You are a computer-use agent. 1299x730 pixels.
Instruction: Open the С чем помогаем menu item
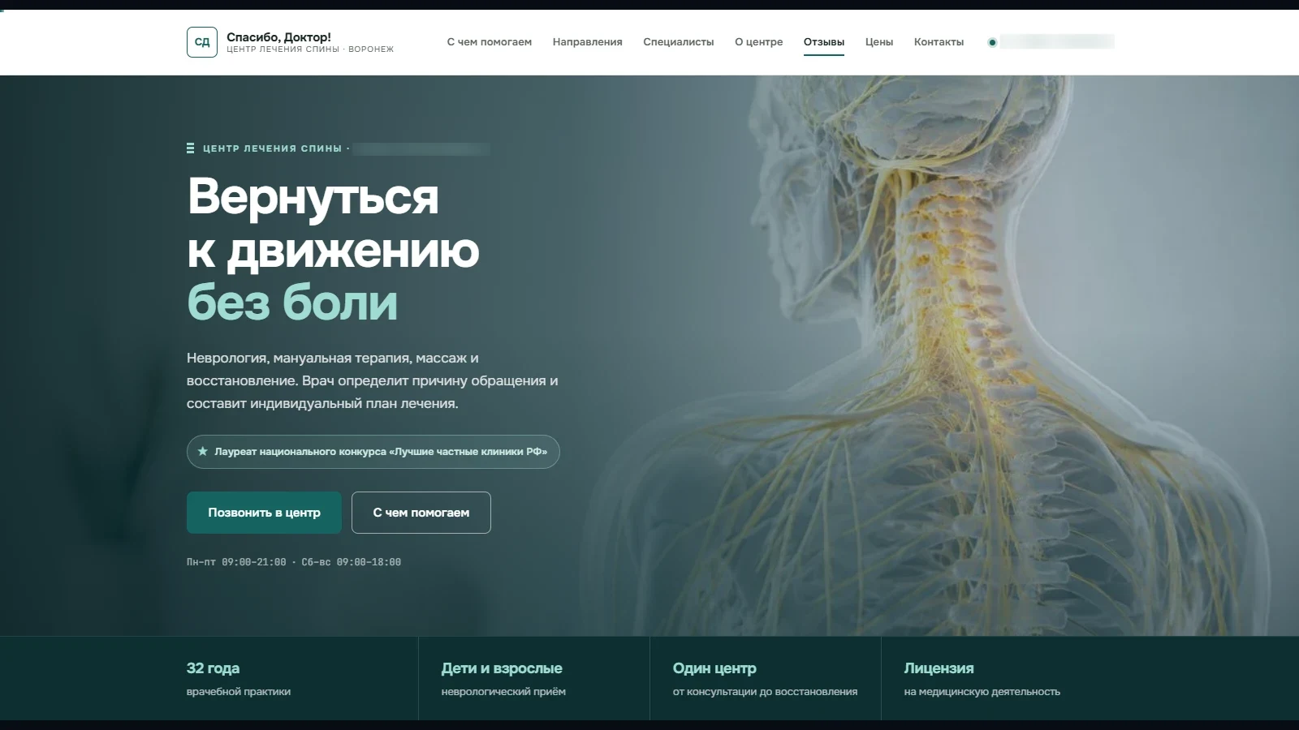[x=490, y=42]
